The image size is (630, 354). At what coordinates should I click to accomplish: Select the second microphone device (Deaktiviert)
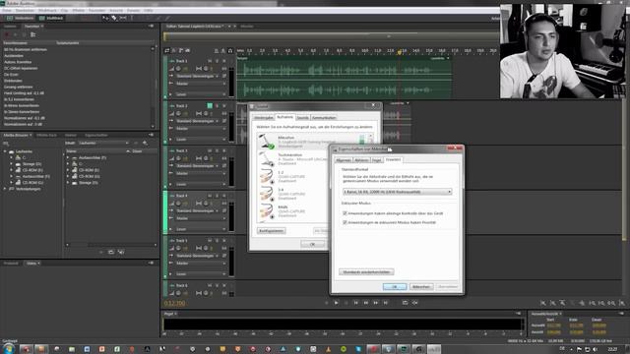tap(292, 158)
